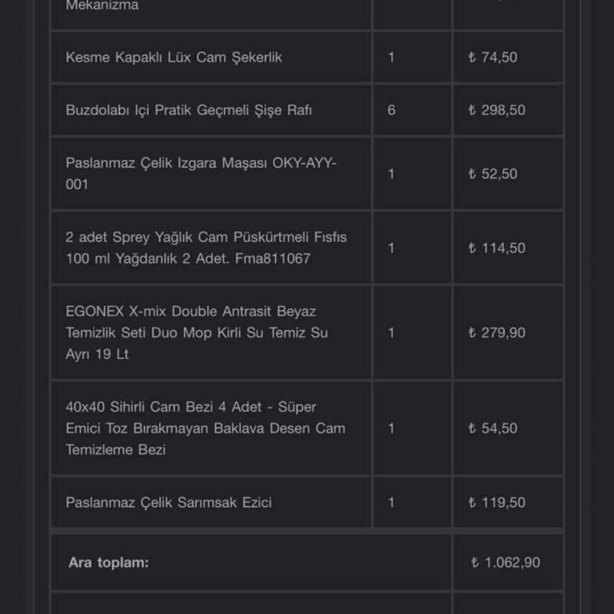Select the ₺ 279,90 price value
This screenshot has height=614, width=614.
(x=496, y=333)
